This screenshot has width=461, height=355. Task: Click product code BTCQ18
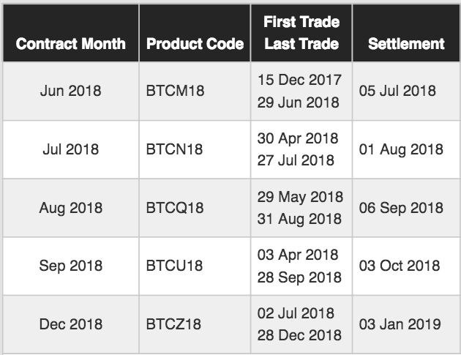[175, 208]
